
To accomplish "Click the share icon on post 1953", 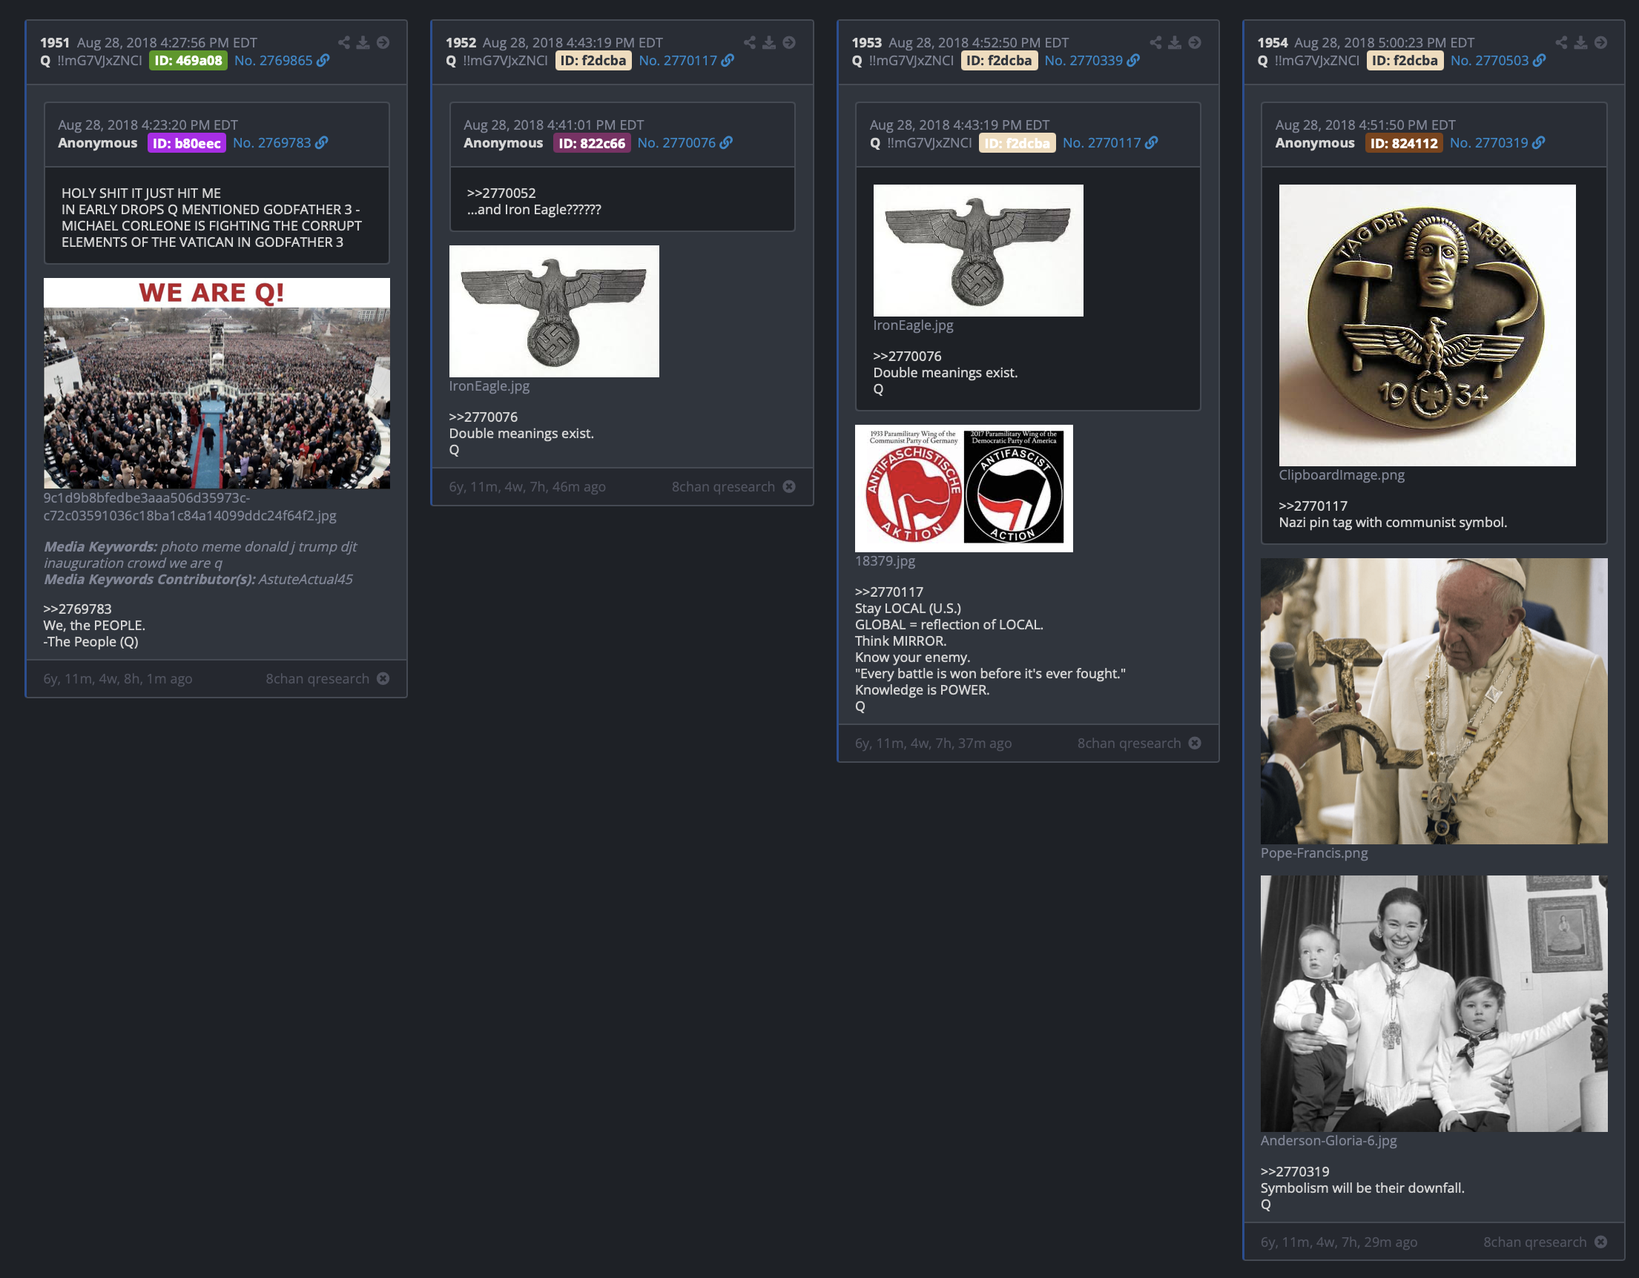I will (x=1155, y=43).
